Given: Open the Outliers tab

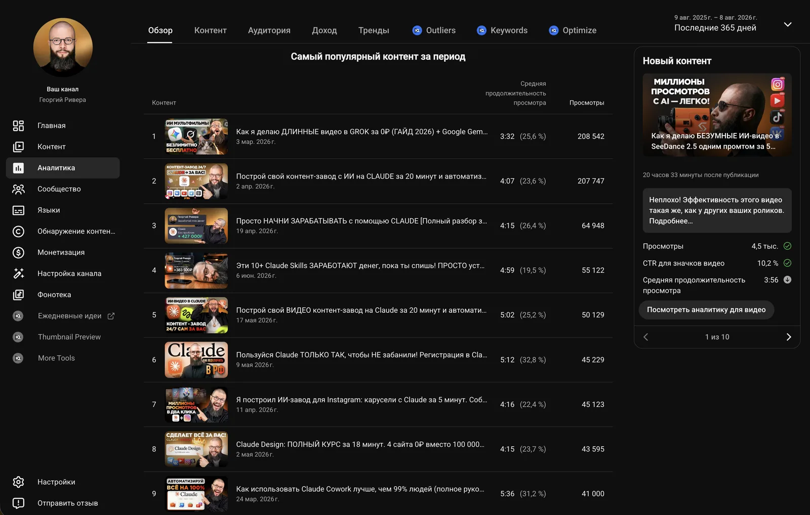Looking at the screenshot, I should pos(434,30).
